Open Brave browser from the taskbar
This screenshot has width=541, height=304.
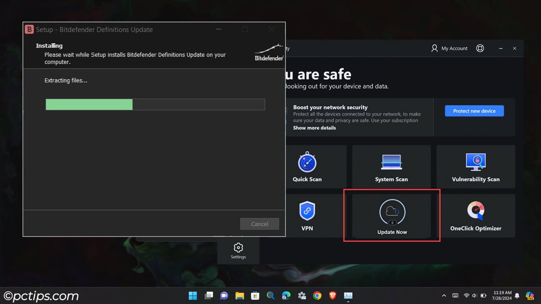(x=333, y=295)
